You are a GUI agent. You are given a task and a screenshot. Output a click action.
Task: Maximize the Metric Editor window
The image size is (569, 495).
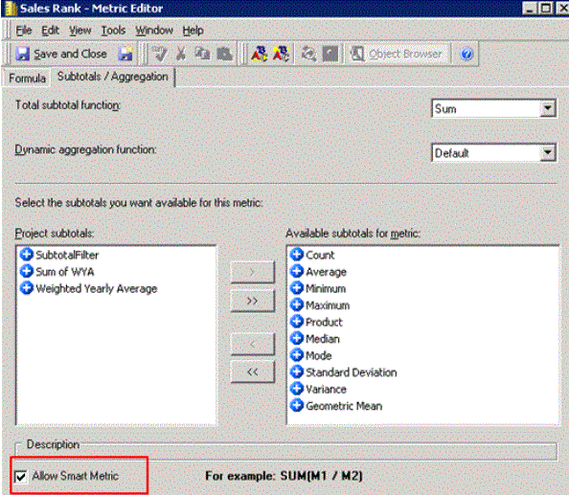click(545, 8)
